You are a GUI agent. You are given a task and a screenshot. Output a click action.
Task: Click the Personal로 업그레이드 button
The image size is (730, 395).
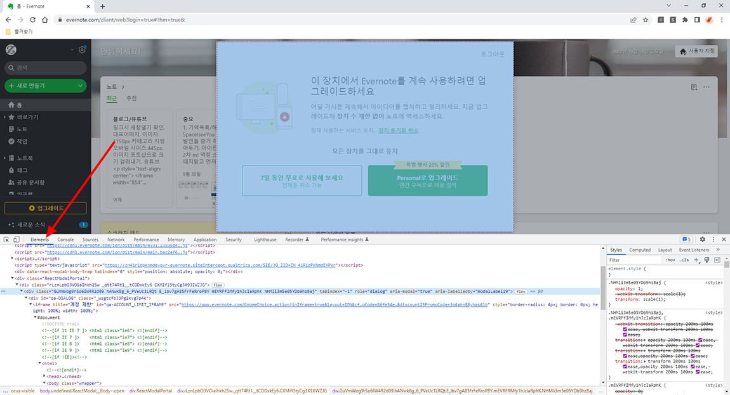coord(428,181)
